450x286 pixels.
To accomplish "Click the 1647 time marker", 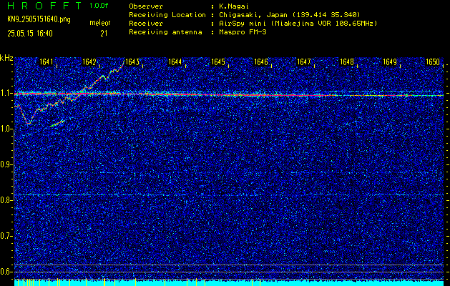I will 303,62.
